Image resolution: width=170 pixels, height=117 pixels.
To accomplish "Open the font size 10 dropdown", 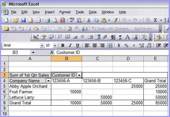I will [x=55, y=45].
